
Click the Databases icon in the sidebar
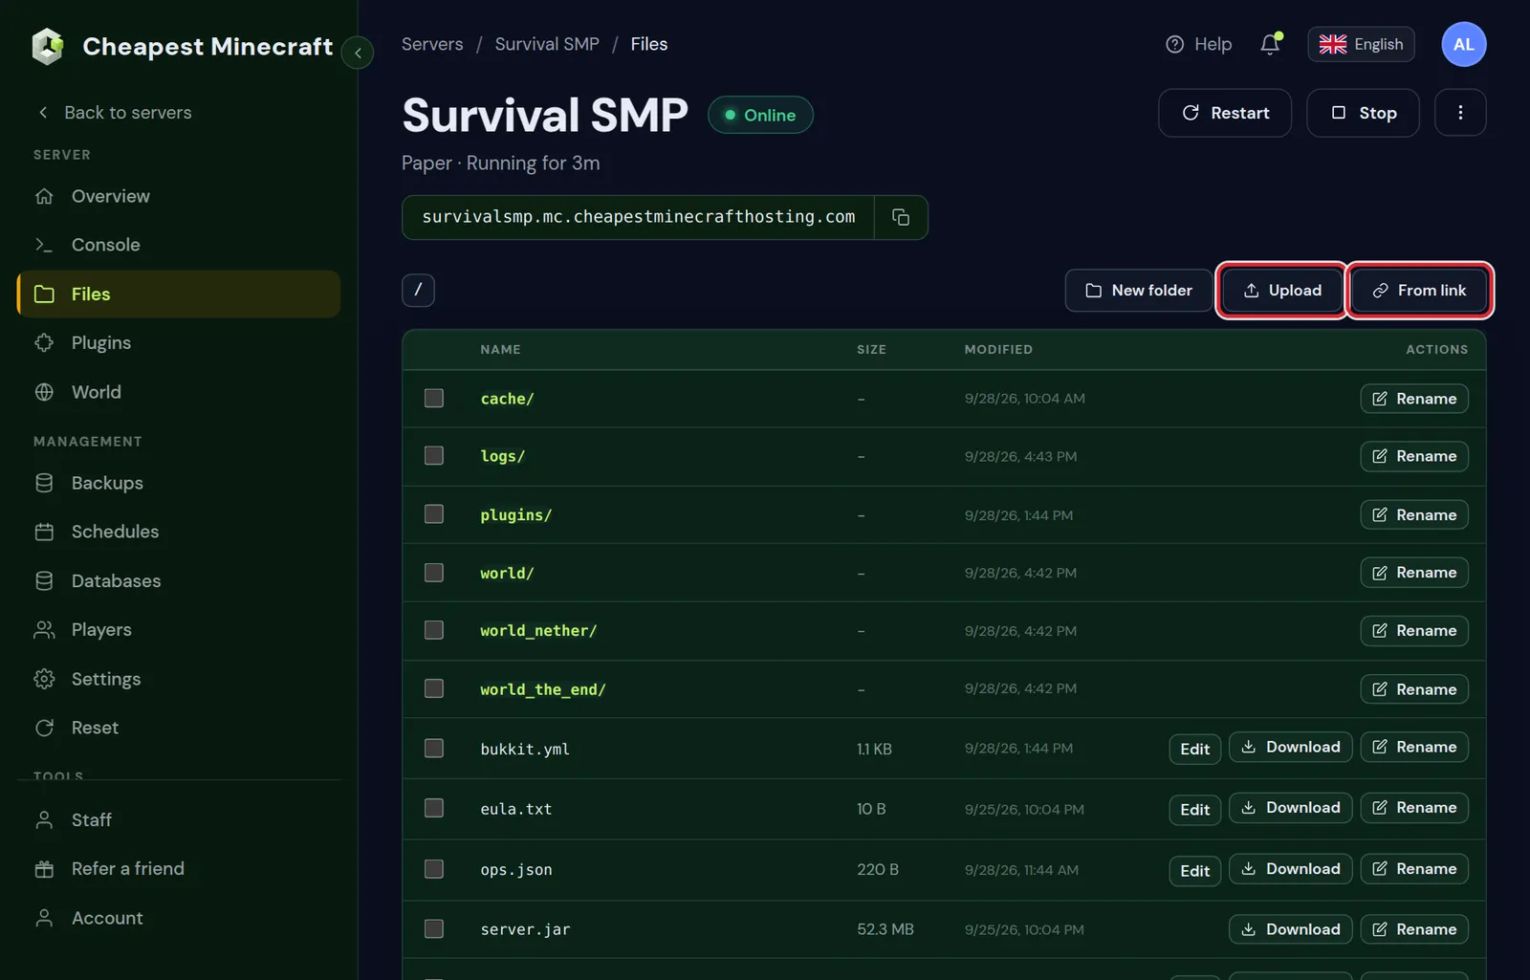[44, 580]
